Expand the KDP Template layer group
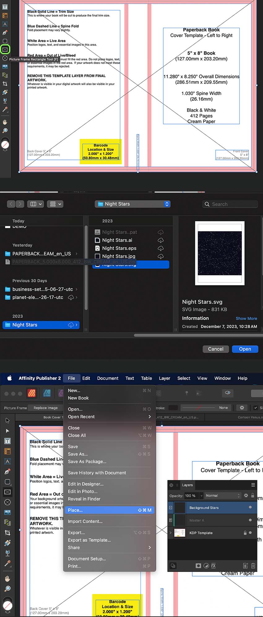Image resolution: width=263 pixels, height=617 pixels. [170, 533]
